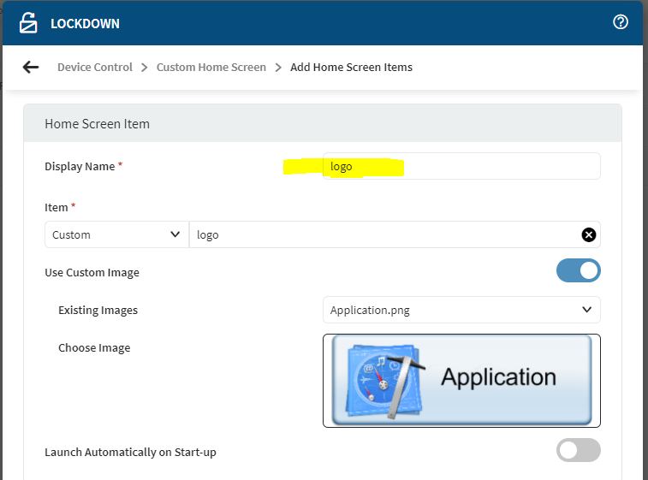
Task: Click into the Display Name text field
Action: (461, 166)
